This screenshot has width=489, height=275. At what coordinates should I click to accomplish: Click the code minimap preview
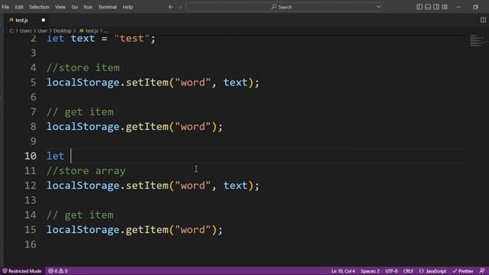pos(477,41)
